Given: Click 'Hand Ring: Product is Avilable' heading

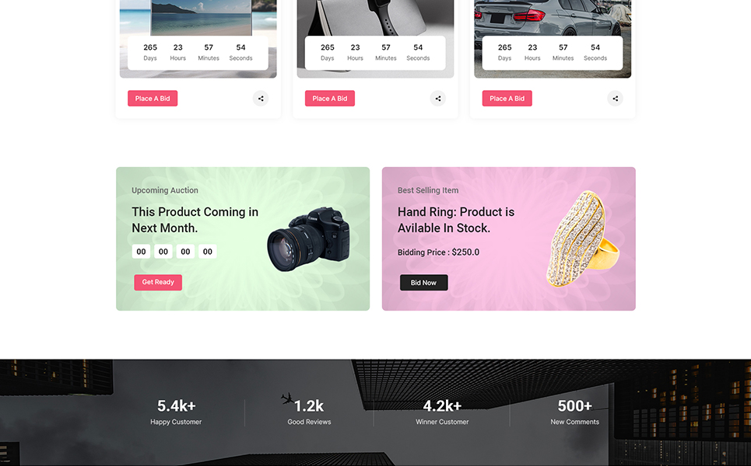Looking at the screenshot, I should tap(456, 220).
